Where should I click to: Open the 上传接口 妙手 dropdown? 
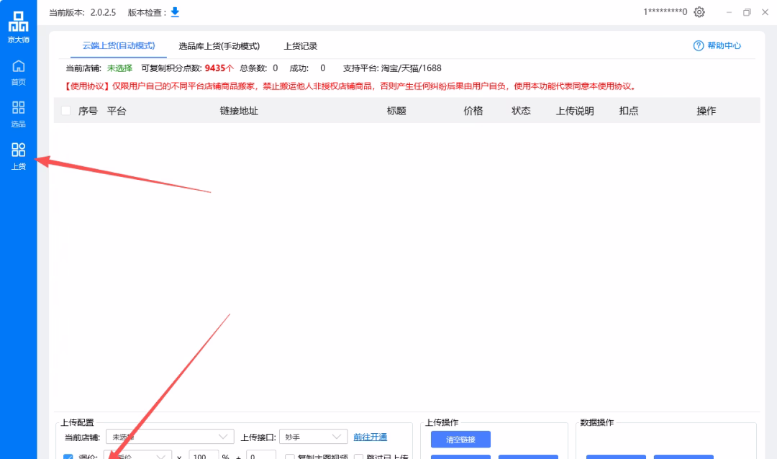pos(313,436)
